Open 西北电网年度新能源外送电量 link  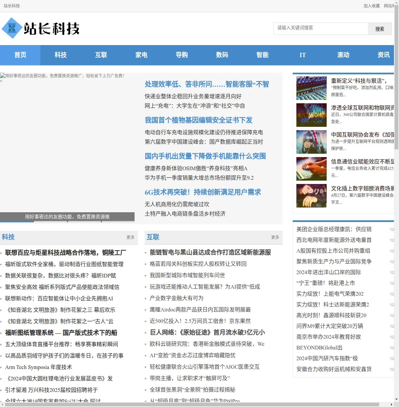coord(334,240)
